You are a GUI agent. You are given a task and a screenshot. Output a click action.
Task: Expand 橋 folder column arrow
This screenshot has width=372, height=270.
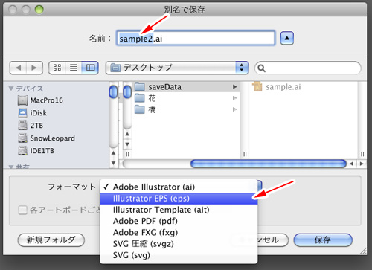click(x=234, y=109)
